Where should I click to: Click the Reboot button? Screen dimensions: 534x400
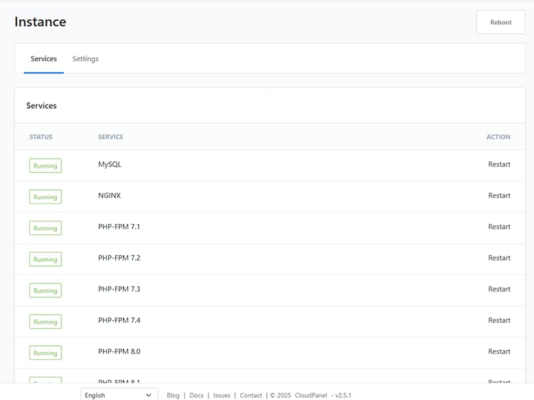point(501,22)
